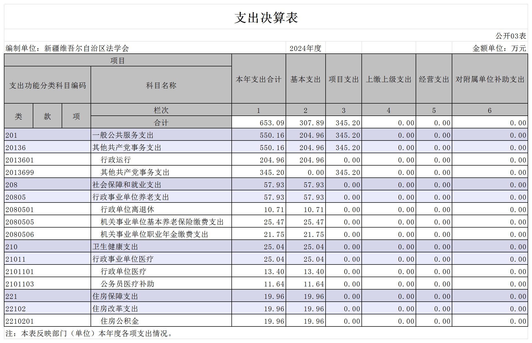Select the 一般公共服务支出 row name
Screen dimensions: 532x343
(123, 135)
